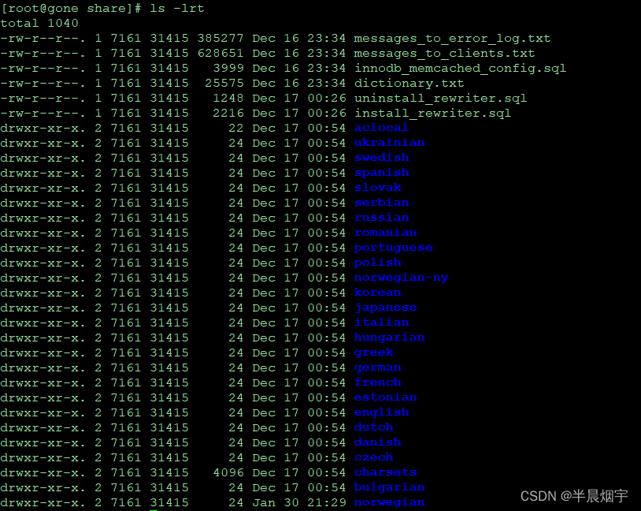
Task: Select the uninstall_rewriter.sql file name
Action: pos(441,99)
